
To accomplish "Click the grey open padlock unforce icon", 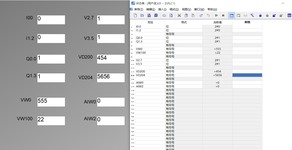I will click(267, 15).
